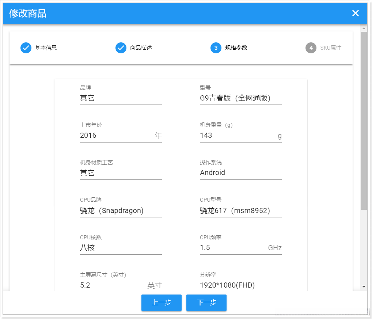Image resolution: width=372 pixels, height=319 pixels.
Task: Open the 分辨率 dropdown showing 1920*1080(FHD)
Action: [x=240, y=285]
